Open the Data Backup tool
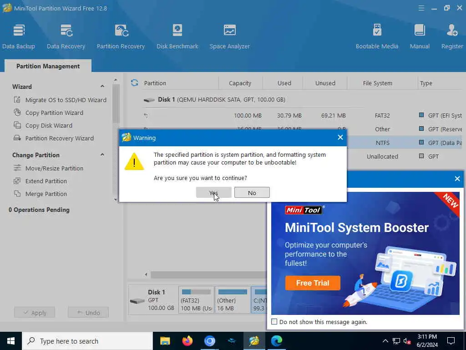Screen dimensions: 466x350 (18, 36)
